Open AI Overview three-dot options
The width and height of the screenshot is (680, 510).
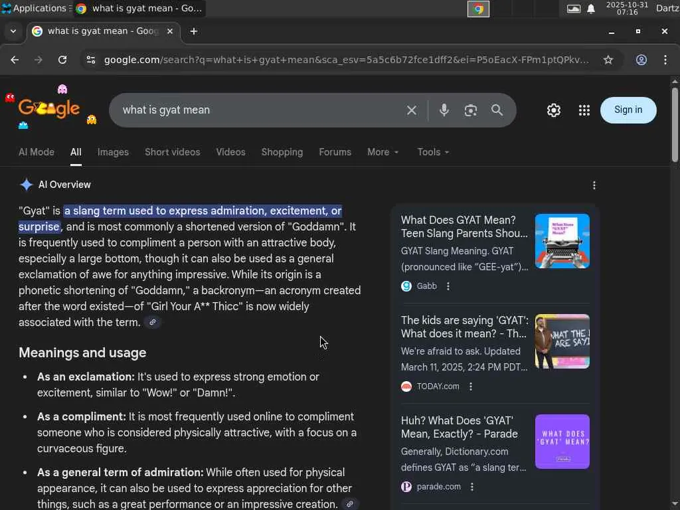click(594, 186)
